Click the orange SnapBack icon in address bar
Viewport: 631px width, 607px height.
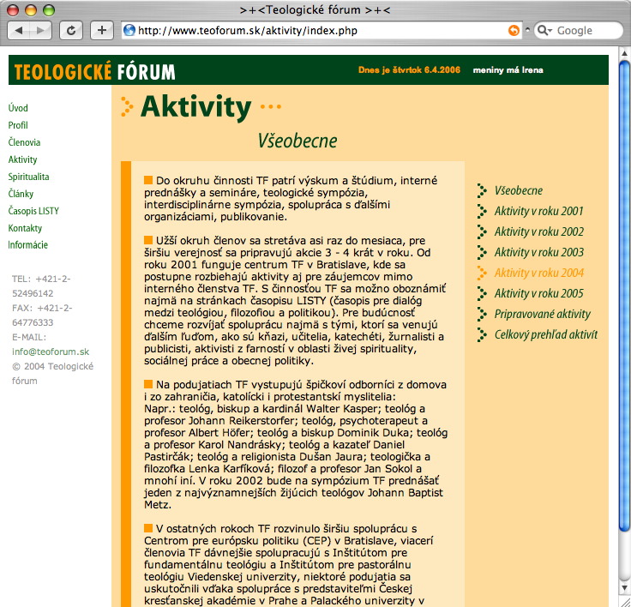point(514,30)
